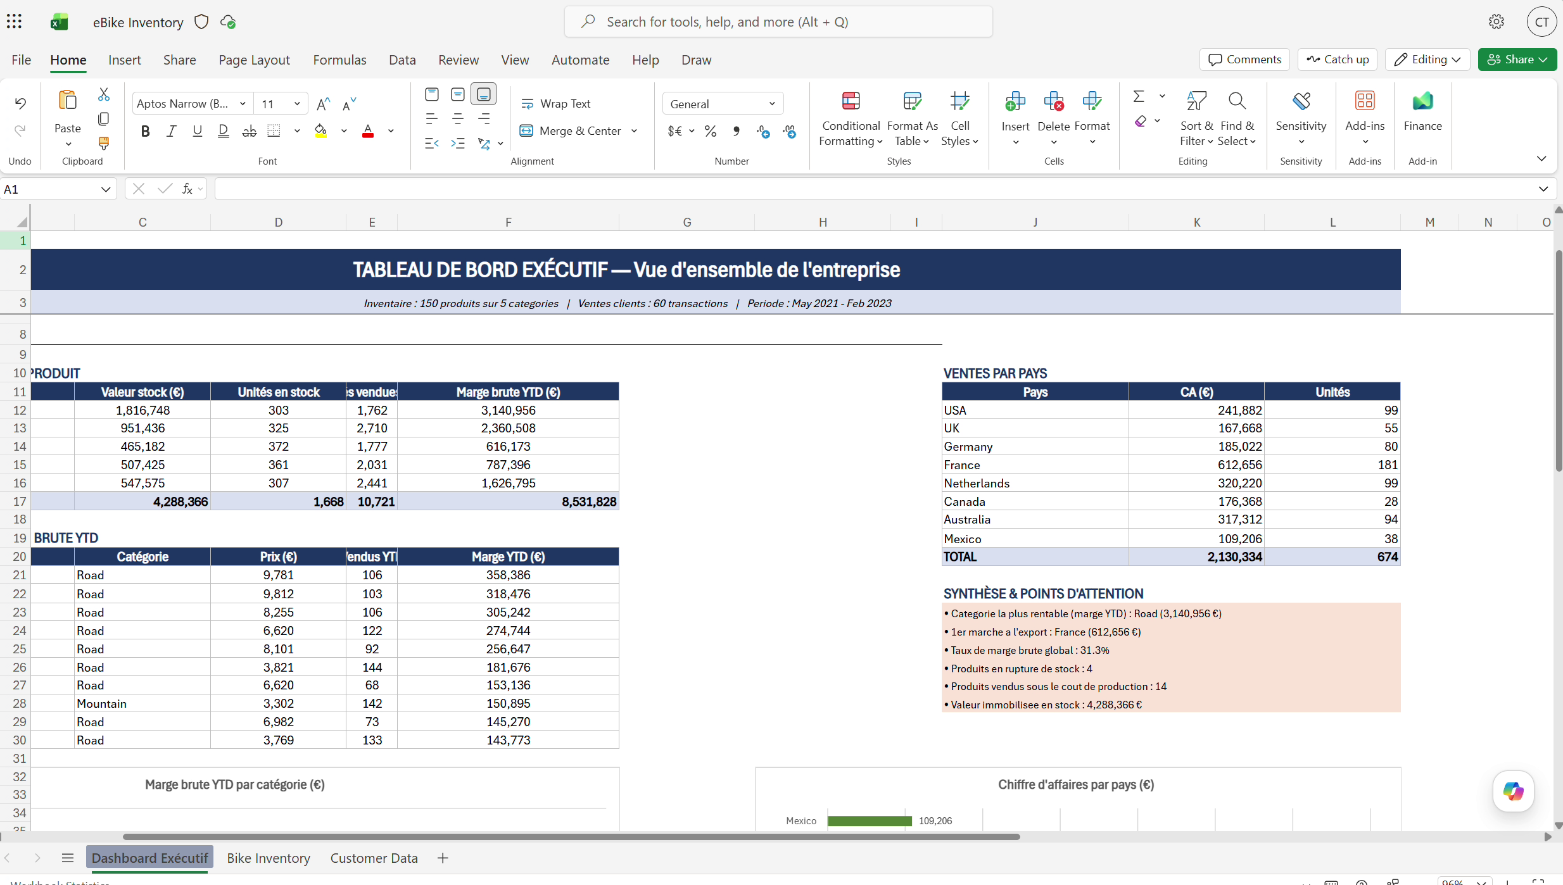Click the green Share button
Viewport: 1563px width, 885px height.
click(x=1517, y=60)
